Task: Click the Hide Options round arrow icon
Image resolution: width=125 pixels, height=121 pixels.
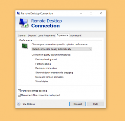Action: [x=19, y=104]
